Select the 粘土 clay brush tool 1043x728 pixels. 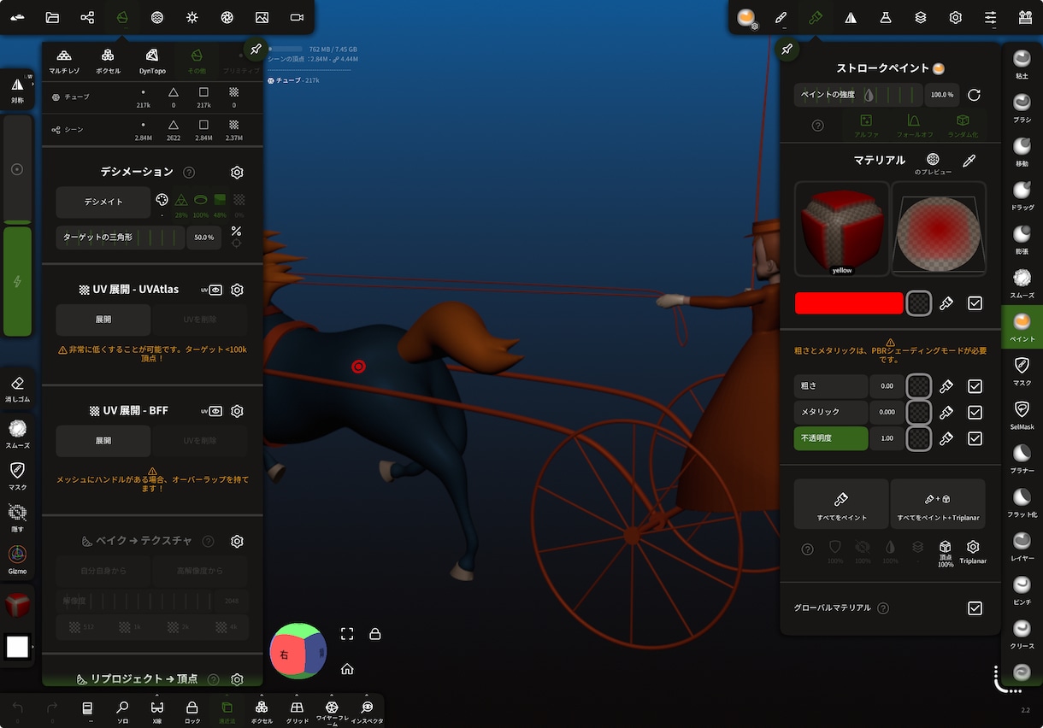tap(1022, 65)
